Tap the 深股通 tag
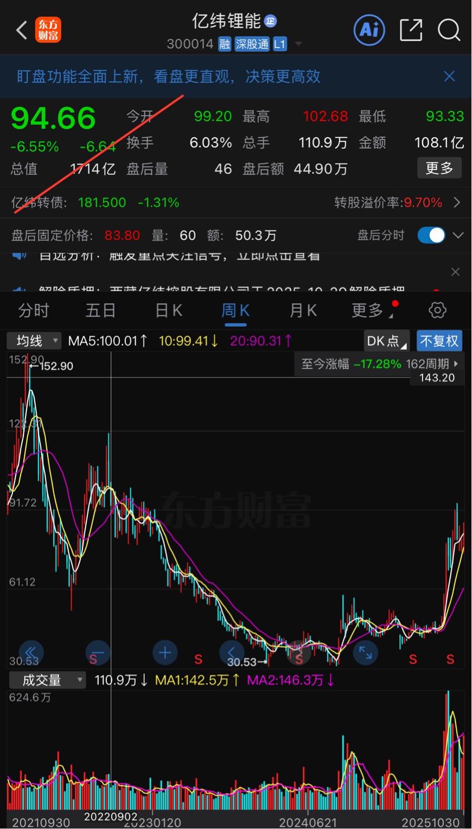Screen dimensions: 472x829 (252, 44)
